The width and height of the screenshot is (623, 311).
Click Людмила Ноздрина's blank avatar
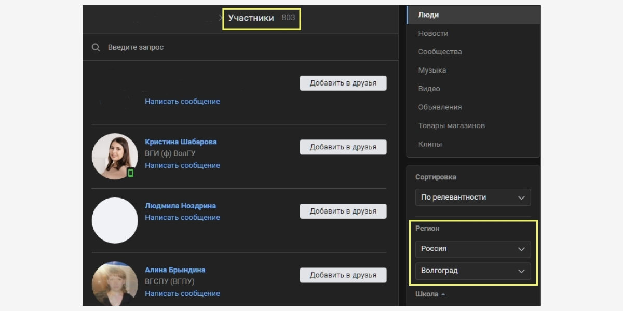115,220
